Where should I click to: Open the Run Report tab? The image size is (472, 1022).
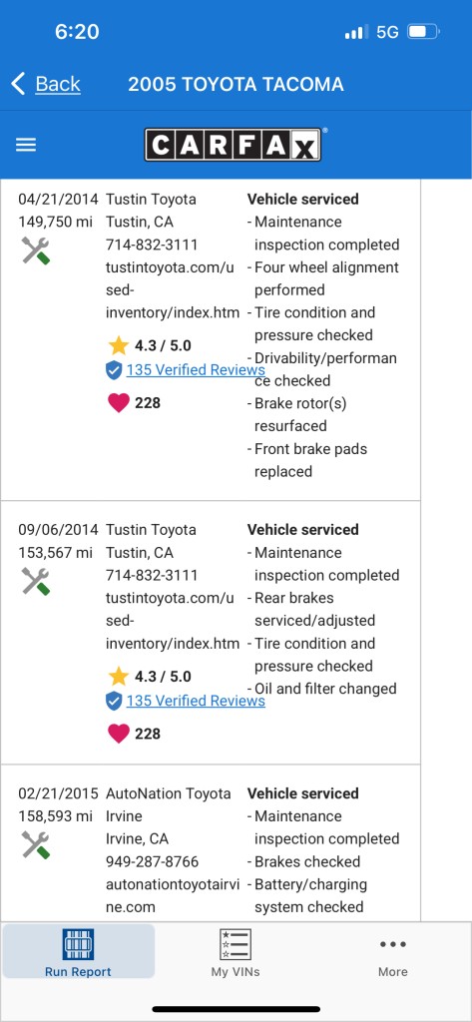click(x=78, y=952)
